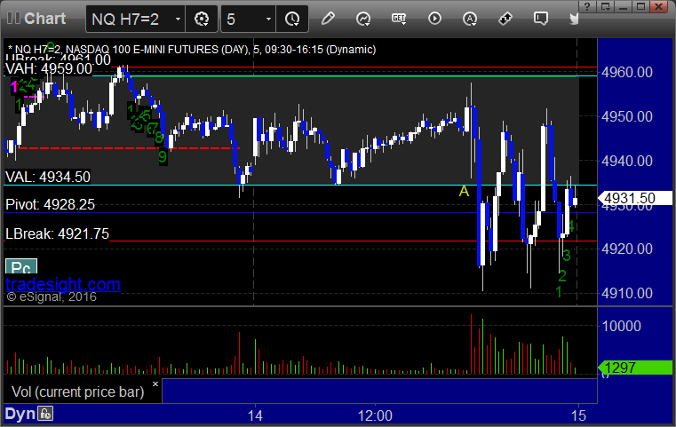Image resolution: width=676 pixels, height=427 pixels.
Task: Select the pencil drawing tools icon
Action: pos(328,19)
